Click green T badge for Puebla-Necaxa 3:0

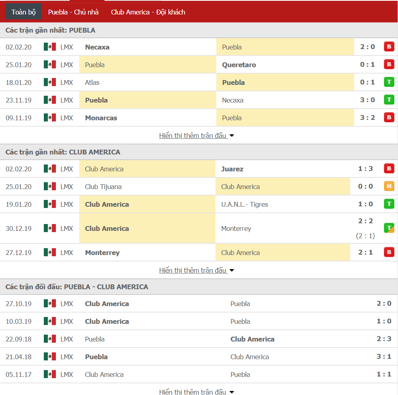click(x=389, y=100)
